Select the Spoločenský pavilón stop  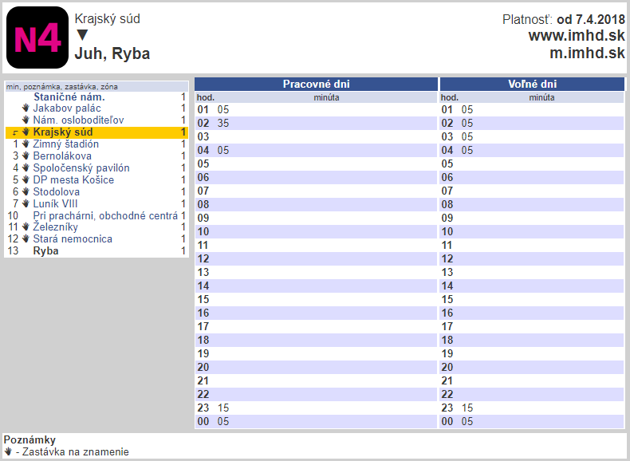click(x=81, y=168)
